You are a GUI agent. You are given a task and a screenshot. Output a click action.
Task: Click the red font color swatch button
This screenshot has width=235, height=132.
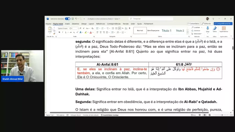pos(91,32)
